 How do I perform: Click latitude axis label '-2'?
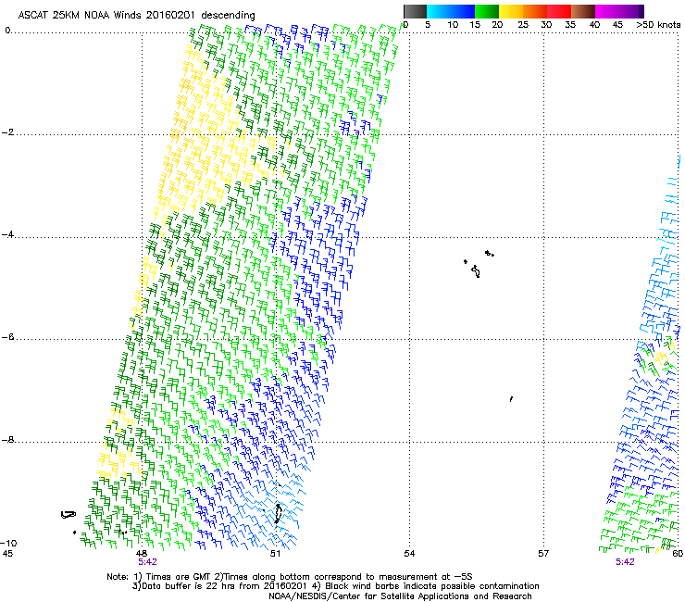click(x=7, y=132)
